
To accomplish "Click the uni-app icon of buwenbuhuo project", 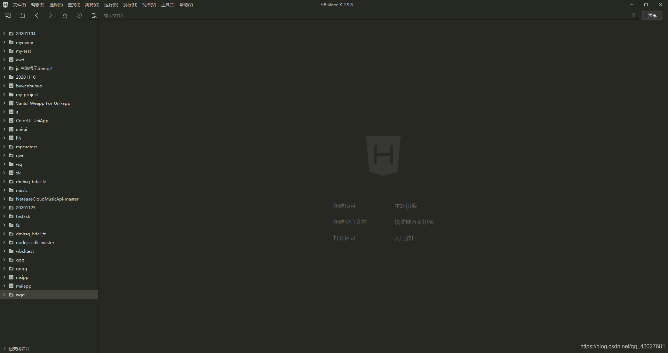I will click(x=11, y=86).
